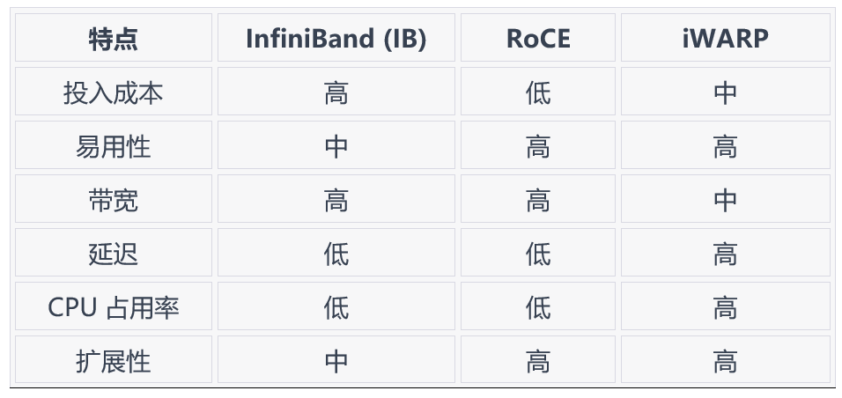The width and height of the screenshot is (842, 398).
Task: Select the InfiniBand (IB) column header
Action: [x=336, y=39]
